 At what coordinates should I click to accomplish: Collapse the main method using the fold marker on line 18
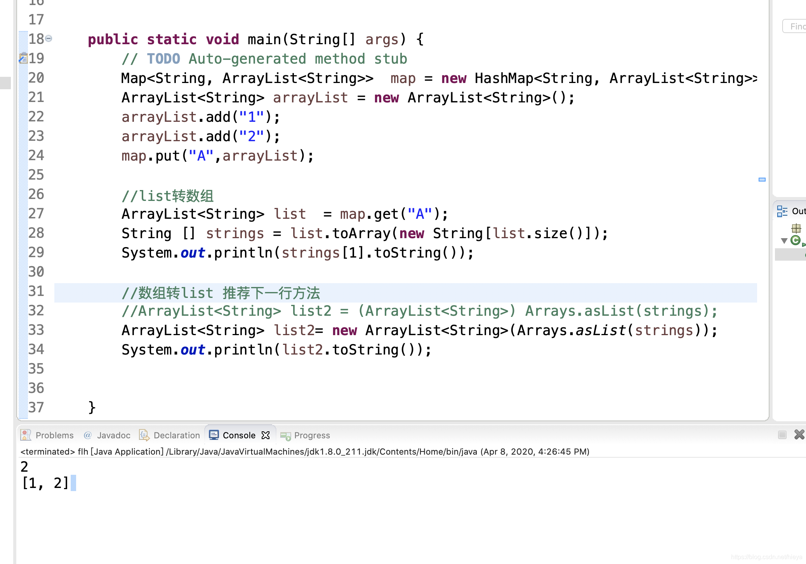(x=48, y=39)
